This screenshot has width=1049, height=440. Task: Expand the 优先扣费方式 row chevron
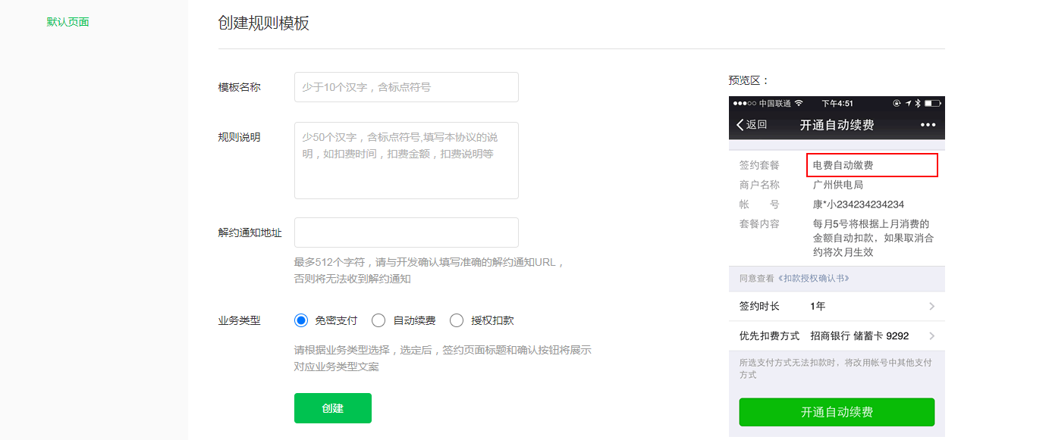tap(931, 336)
